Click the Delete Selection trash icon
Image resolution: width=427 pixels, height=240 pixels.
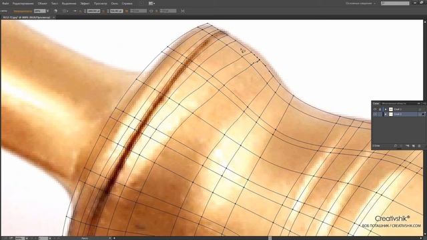tap(420, 146)
